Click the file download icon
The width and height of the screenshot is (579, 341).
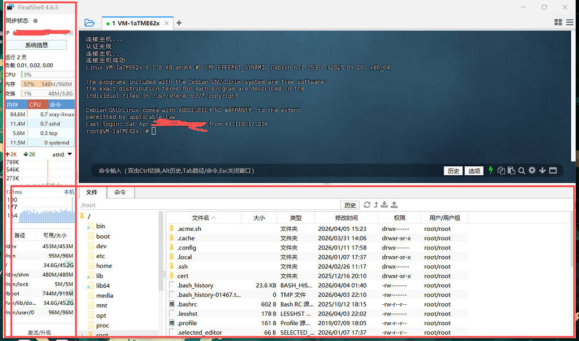(x=384, y=205)
